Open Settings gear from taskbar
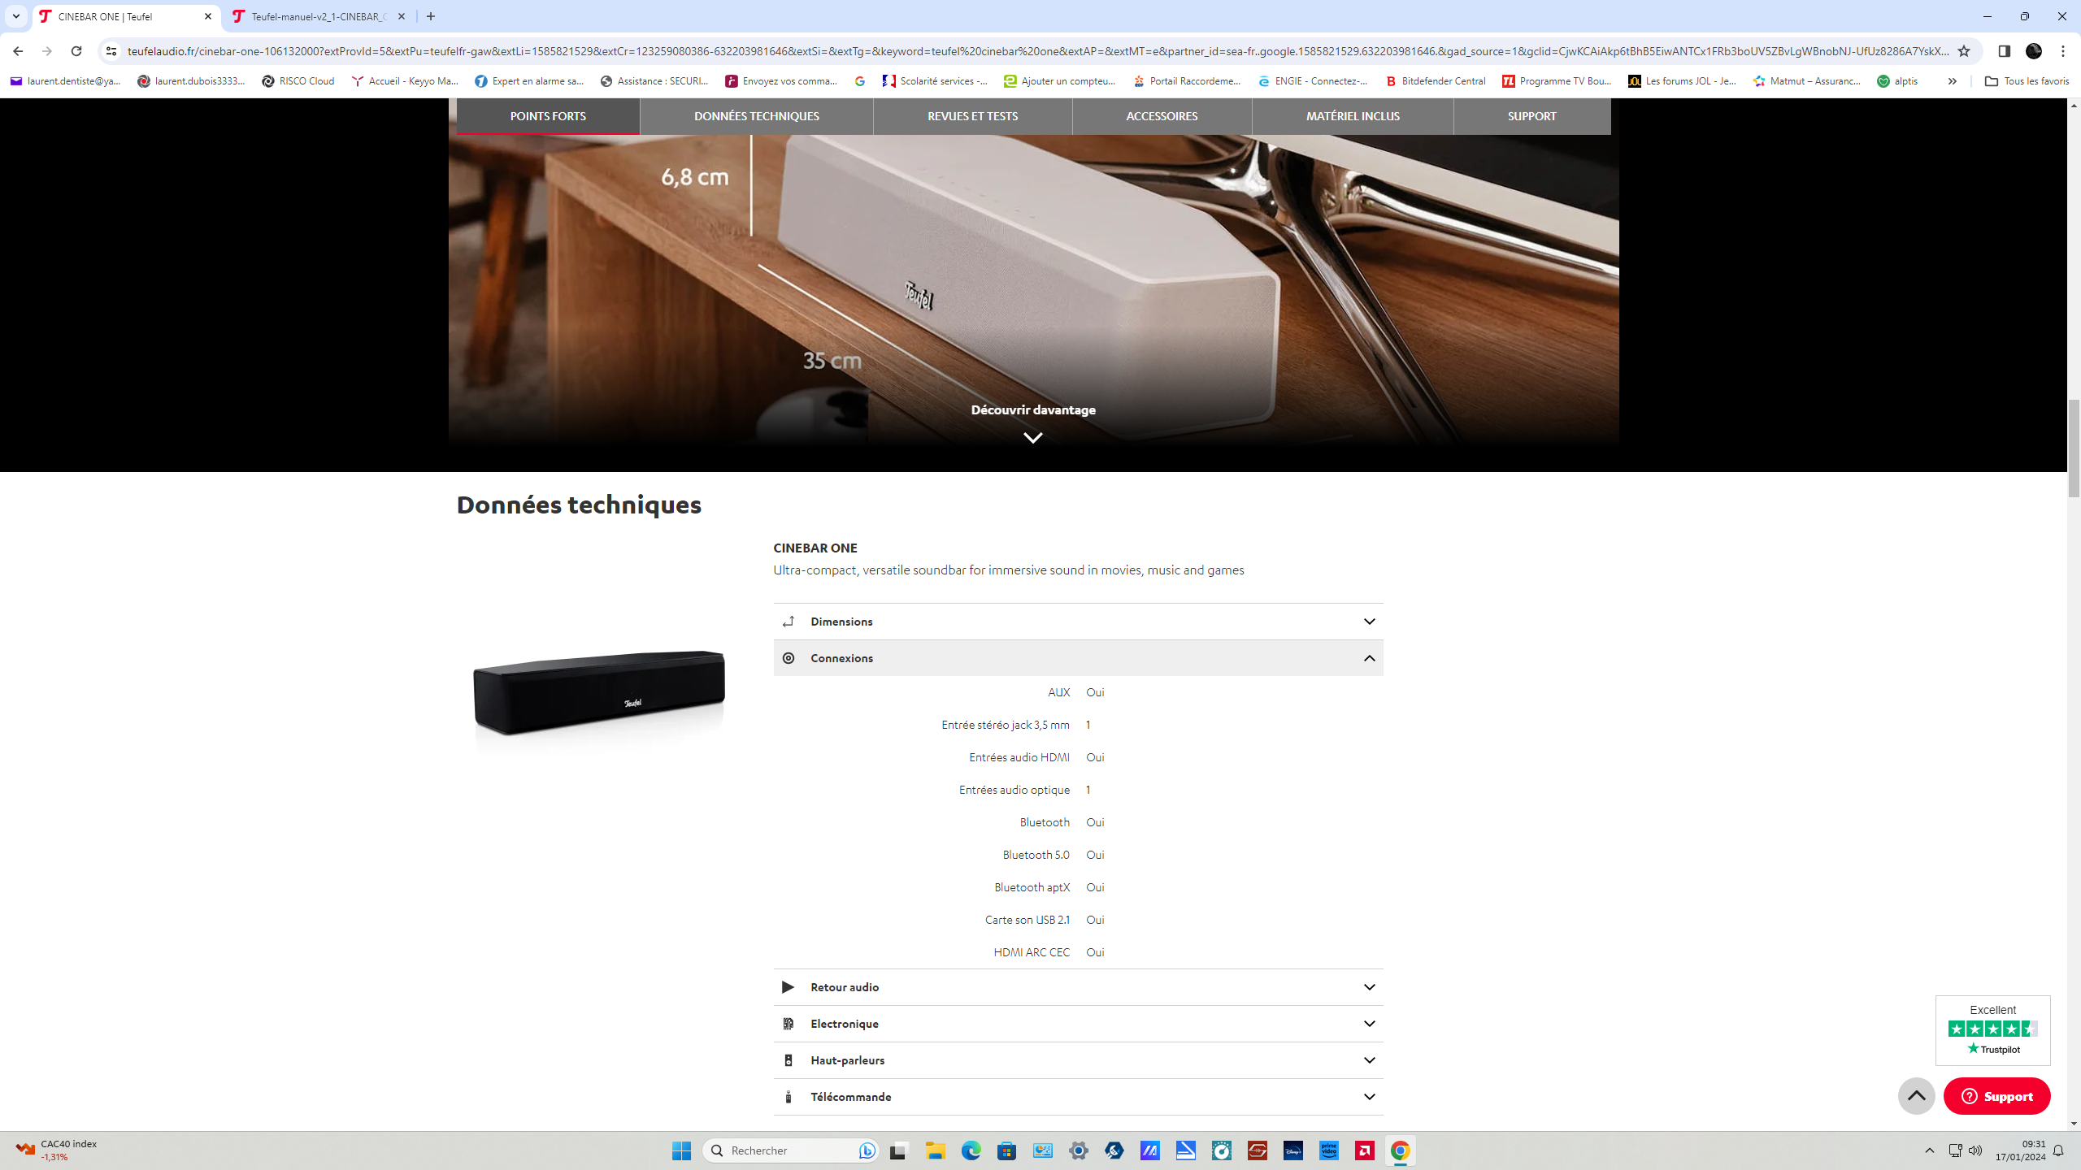 tap(1078, 1150)
